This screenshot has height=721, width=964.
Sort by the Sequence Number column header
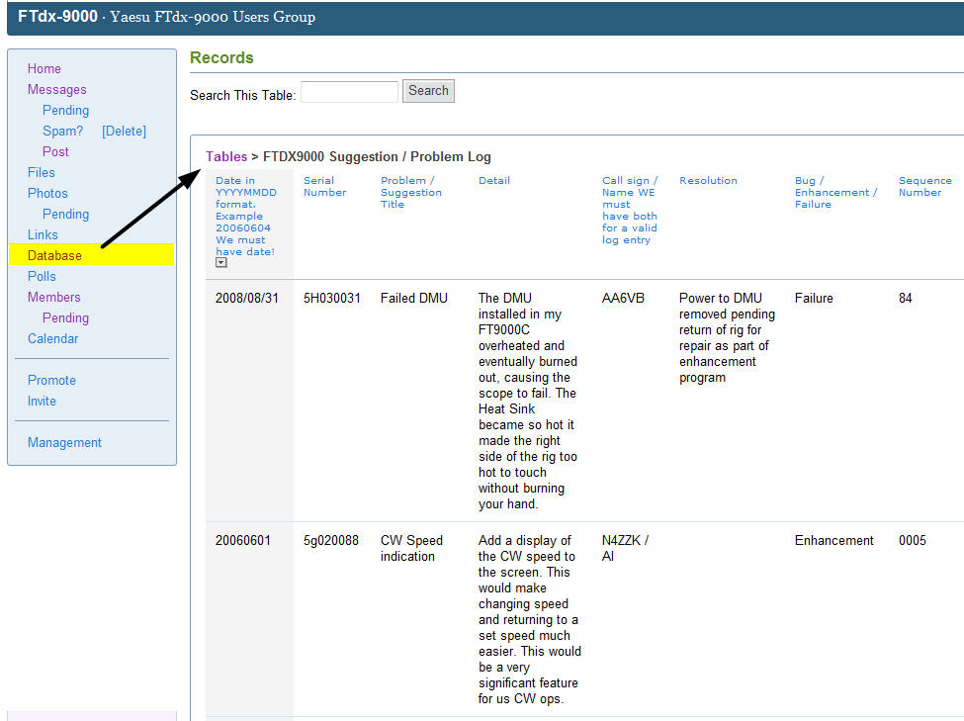(925, 186)
